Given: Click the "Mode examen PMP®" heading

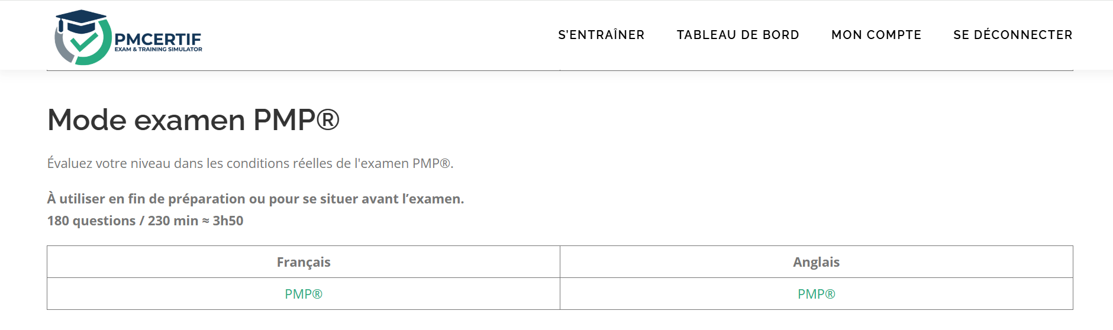Looking at the screenshot, I should (x=193, y=120).
